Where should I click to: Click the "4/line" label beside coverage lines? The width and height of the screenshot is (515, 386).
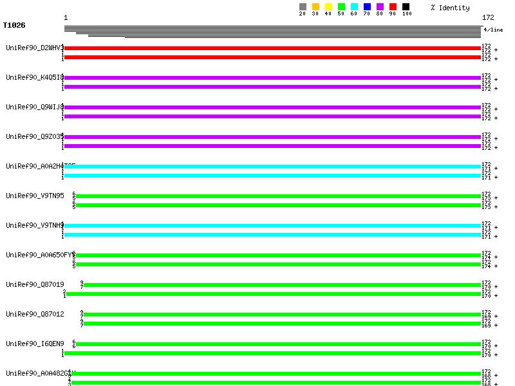[493, 30]
